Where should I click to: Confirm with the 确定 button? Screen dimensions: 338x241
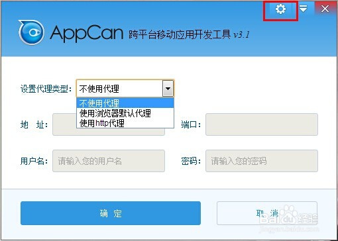coord(111,213)
